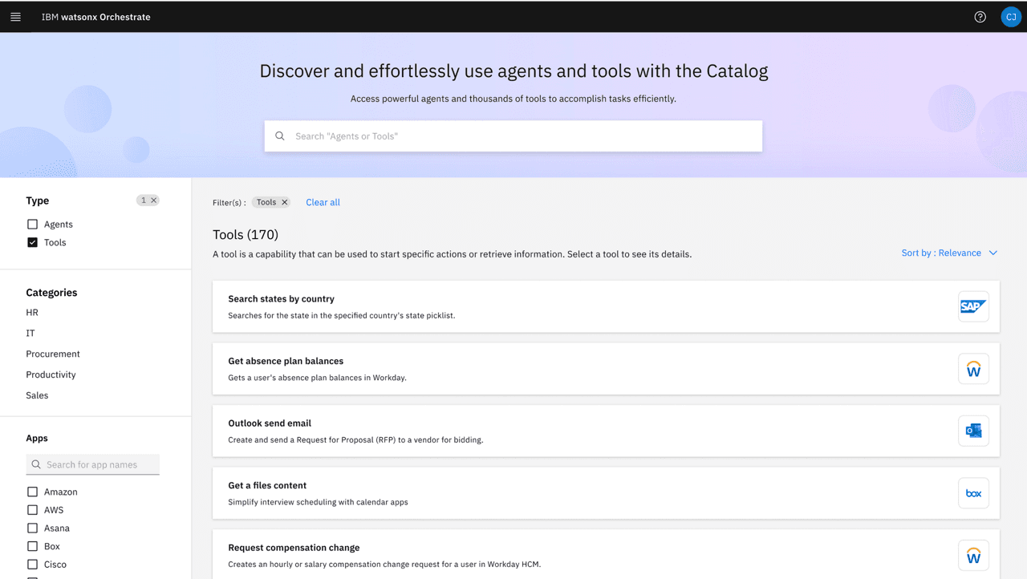Select the Cisco app checkbox

pos(32,565)
